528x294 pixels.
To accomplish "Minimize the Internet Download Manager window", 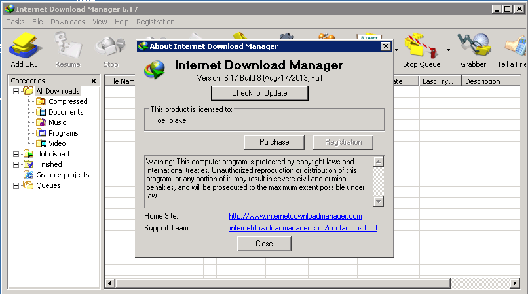I will coord(497,9).
